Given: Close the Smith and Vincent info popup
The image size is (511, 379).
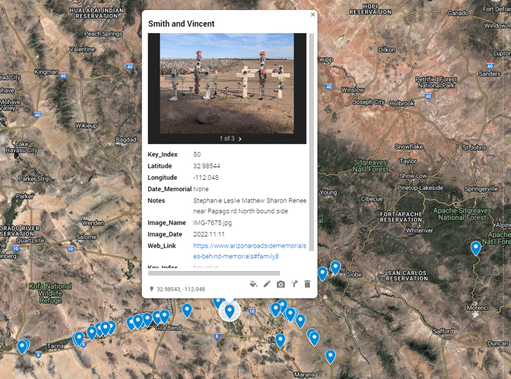Looking at the screenshot, I should [313, 15].
